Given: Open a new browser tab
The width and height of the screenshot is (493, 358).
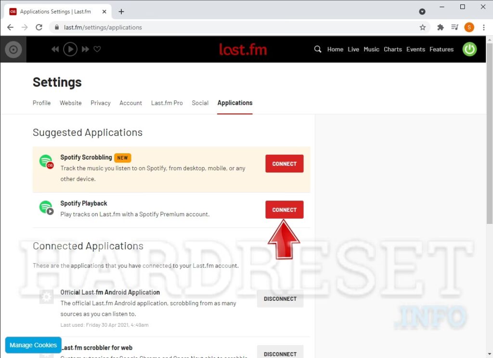Looking at the screenshot, I should (121, 12).
